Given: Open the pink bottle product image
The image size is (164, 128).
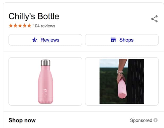Looking at the screenshot, I should 45,81.
